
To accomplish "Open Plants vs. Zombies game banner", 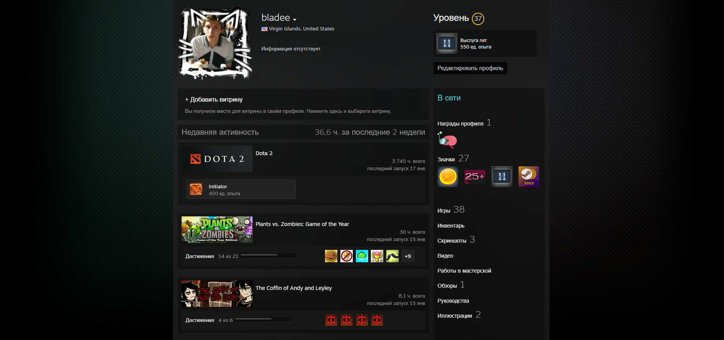I will (x=217, y=229).
